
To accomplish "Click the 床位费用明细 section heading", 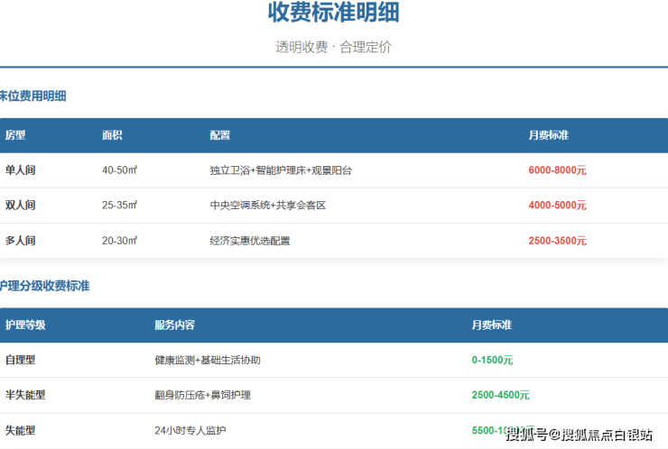I will tap(32, 96).
